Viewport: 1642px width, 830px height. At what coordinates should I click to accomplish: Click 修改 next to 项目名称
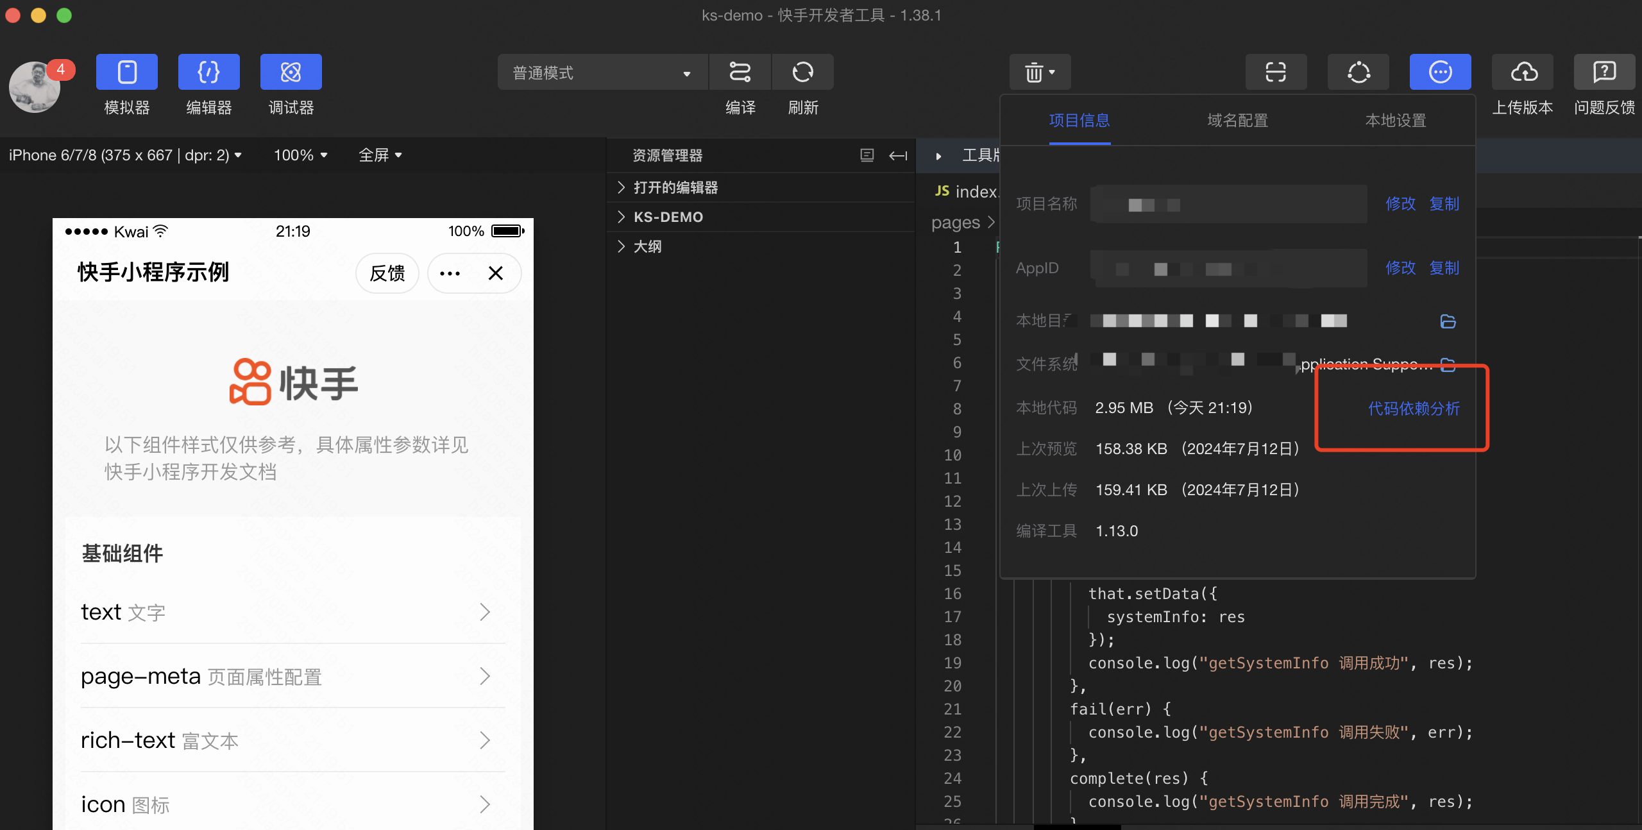pos(1400,204)
